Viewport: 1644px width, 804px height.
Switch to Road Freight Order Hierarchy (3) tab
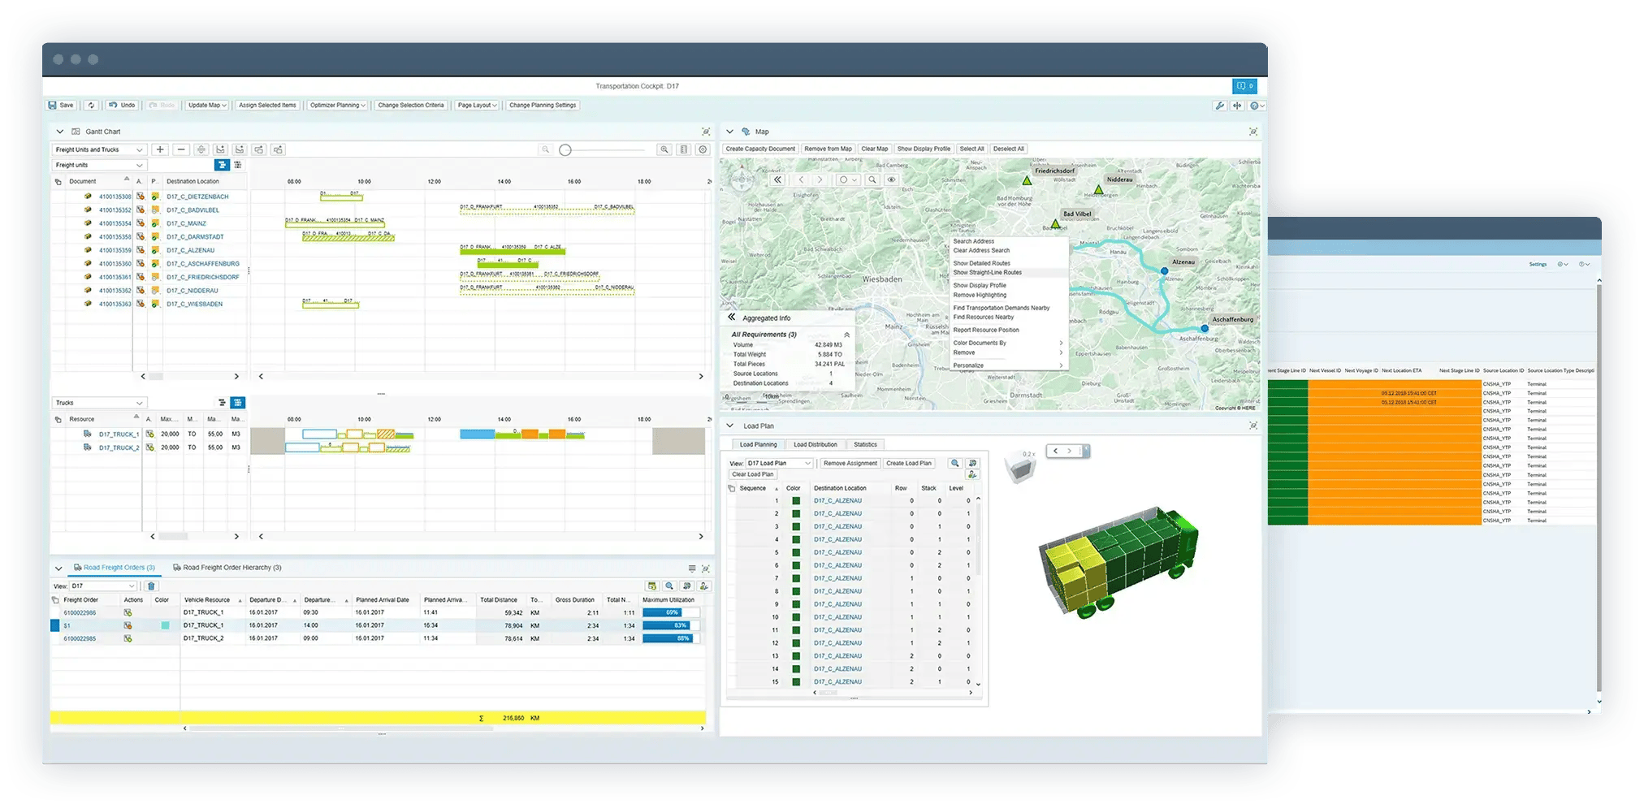coord(227,568)
